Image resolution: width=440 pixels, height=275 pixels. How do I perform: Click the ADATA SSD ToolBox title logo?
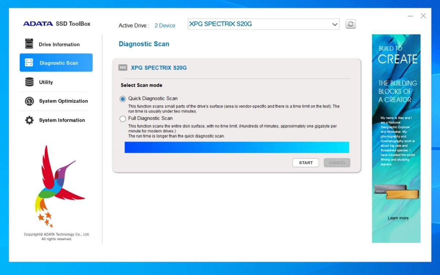tap(57, 24)
